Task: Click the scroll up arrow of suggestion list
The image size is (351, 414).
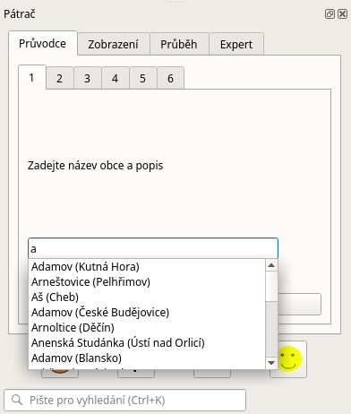Action: point(271,265)
